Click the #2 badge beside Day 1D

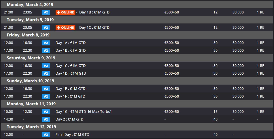[46, 73]
